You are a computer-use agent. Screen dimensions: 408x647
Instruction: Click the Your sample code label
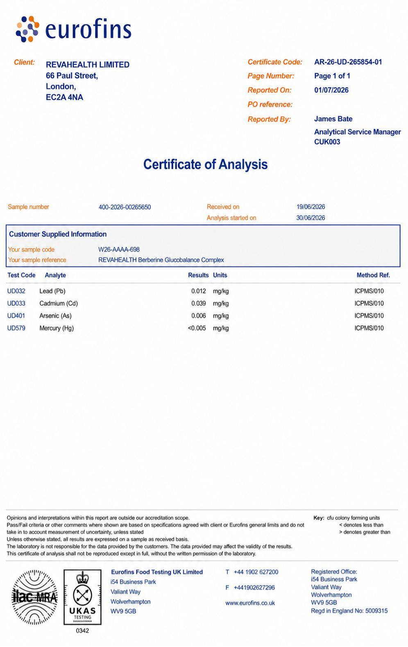point(31,250)
